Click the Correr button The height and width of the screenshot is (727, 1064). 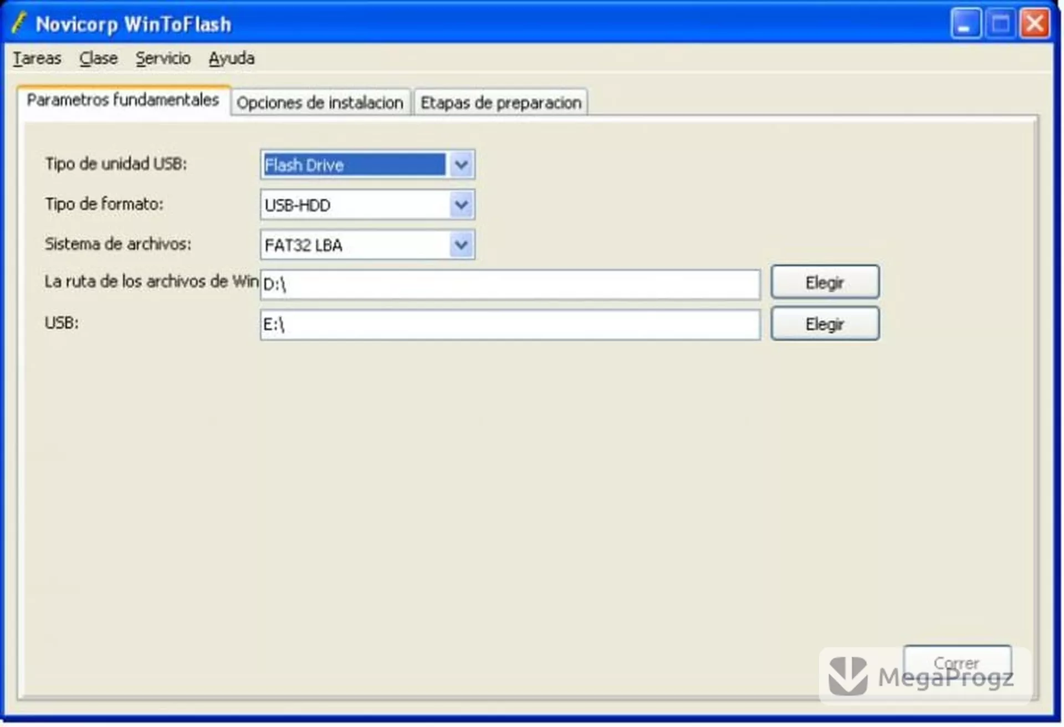point(957,663)
